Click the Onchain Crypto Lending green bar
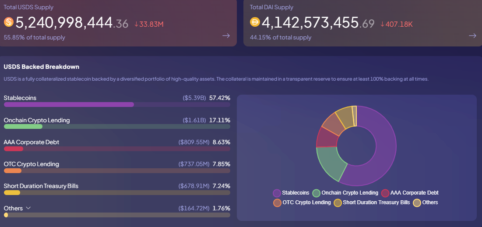Image resolution: width=482 pixels, height=227 pixels. [23, 127]
